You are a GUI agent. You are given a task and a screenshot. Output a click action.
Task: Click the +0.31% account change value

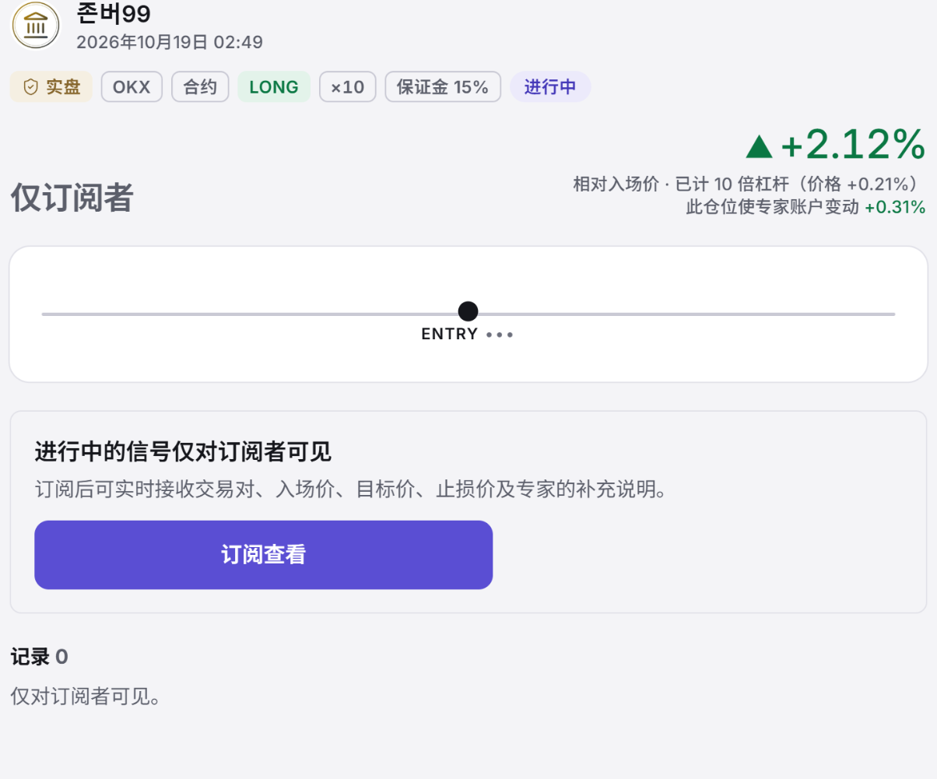pos(895,207)
